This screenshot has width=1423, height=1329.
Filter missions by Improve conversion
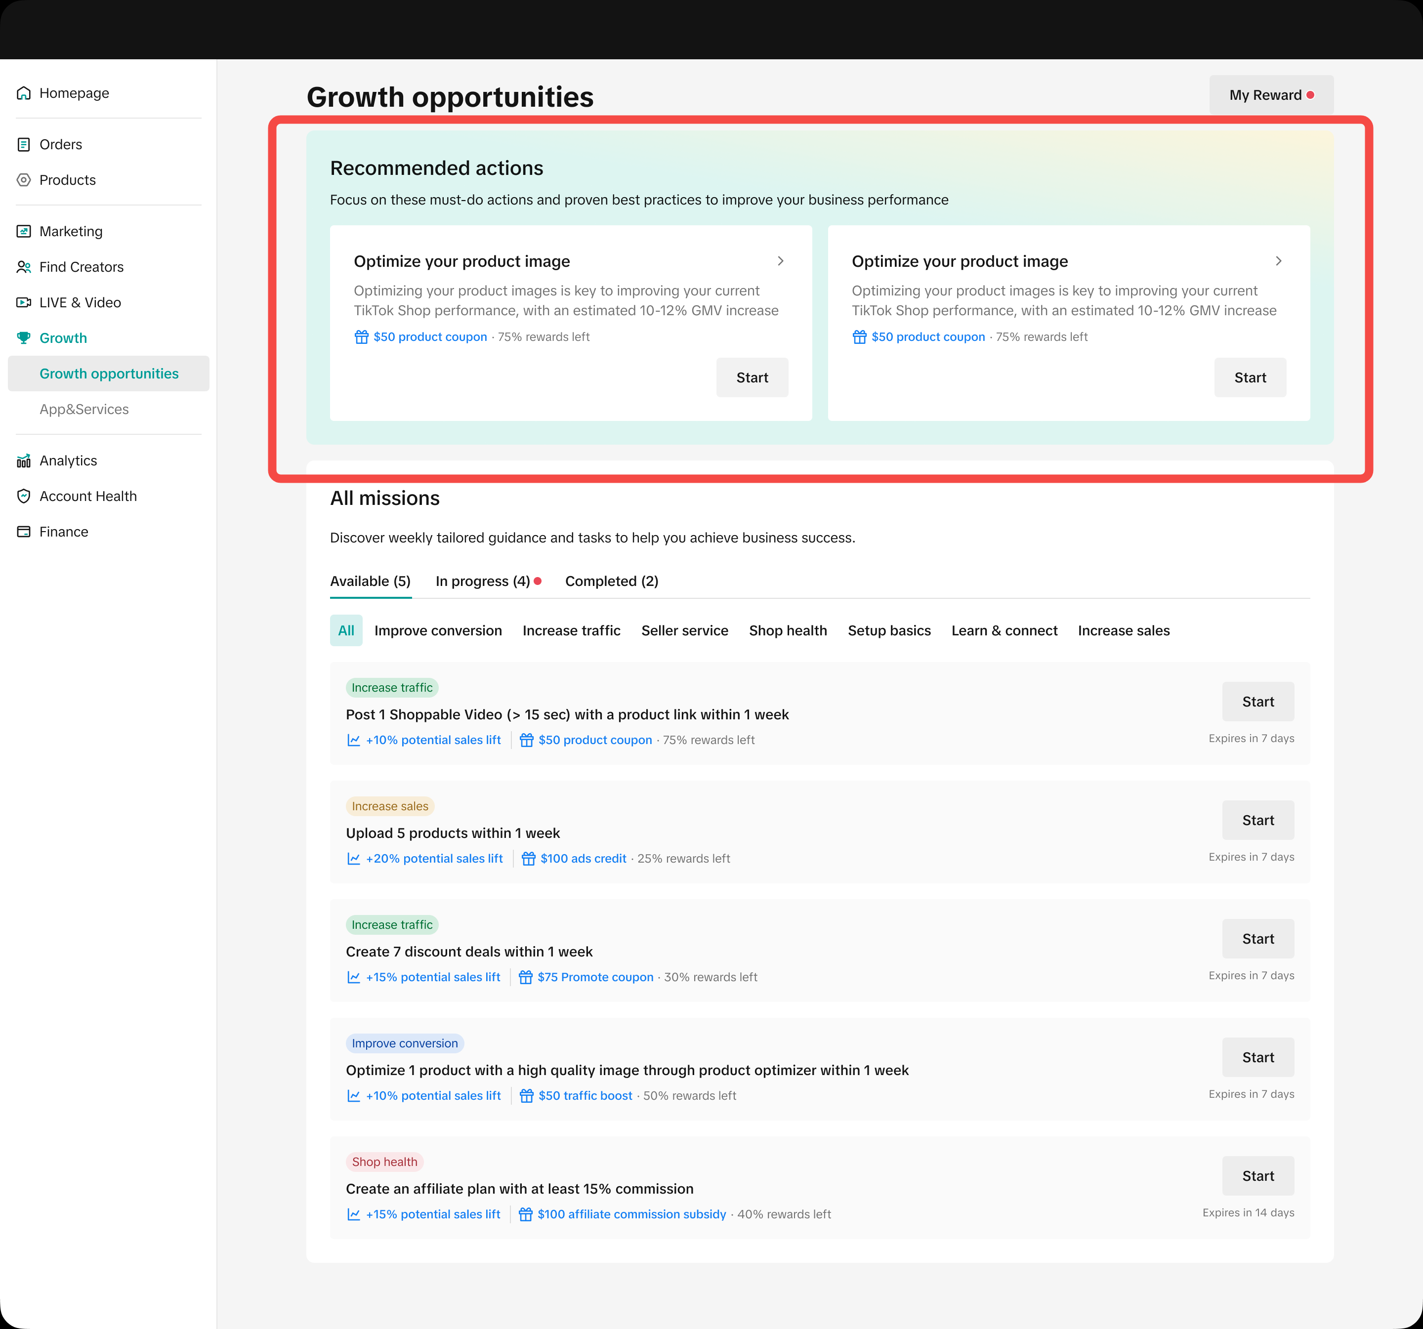click(x=437, y=630)
